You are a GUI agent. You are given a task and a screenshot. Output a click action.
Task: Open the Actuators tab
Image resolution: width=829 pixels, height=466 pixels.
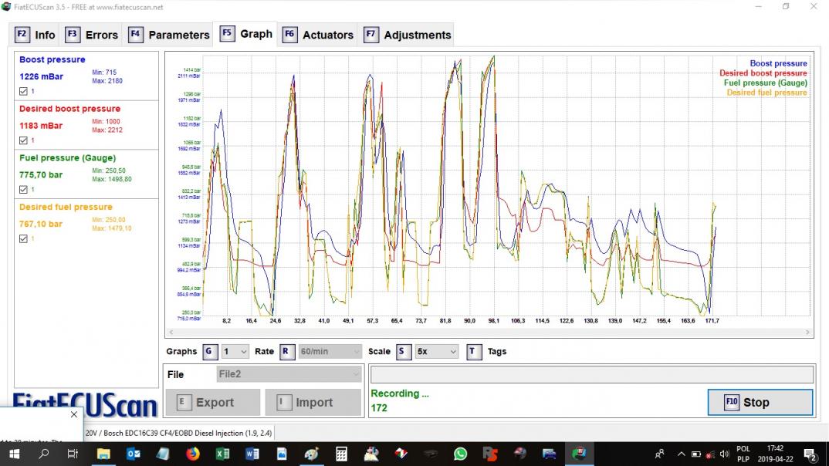(x=318, y=35)
